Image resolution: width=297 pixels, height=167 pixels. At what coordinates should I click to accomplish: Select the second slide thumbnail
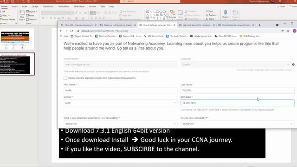tap(15, 64)
